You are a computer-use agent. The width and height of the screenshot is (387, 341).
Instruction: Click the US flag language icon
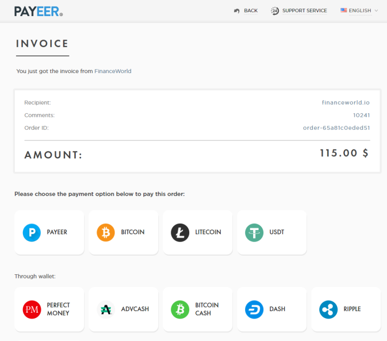tap(344, 10)
